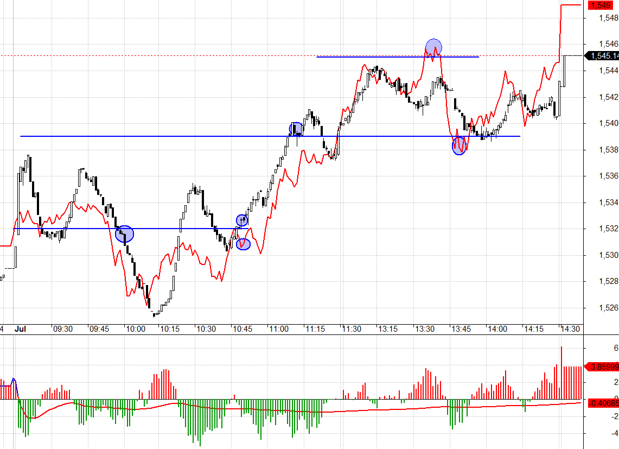Click the 09:30 time axis label
Image resolution: width=619 pixels, height=449 pixels.
tap(63, 329)
